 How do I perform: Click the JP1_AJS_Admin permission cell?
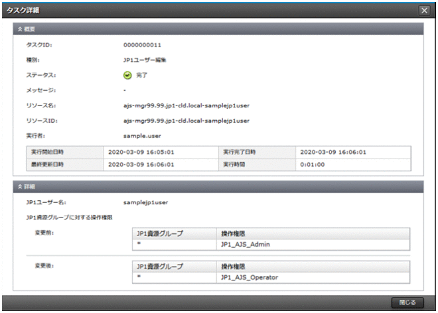tap(313, 245)
